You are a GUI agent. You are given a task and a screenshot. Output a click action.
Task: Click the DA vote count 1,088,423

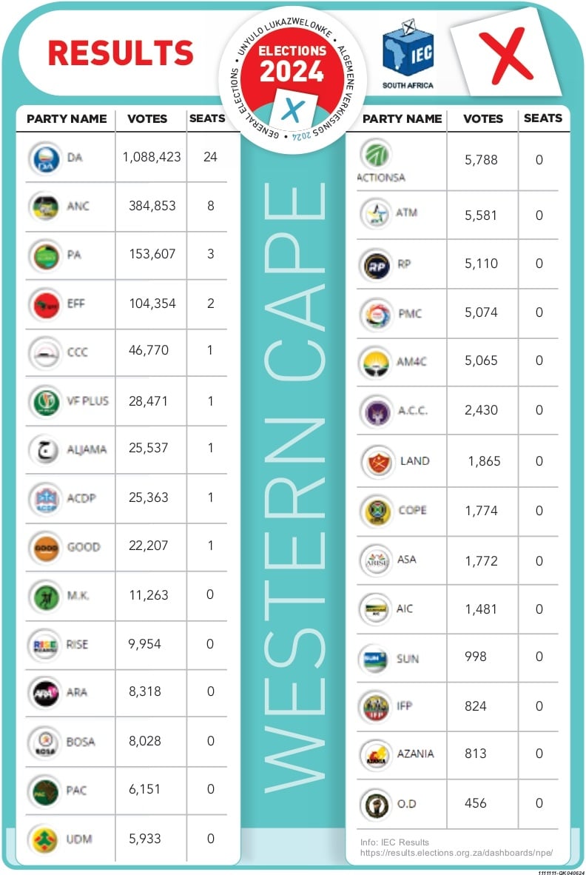click(152, 157)
